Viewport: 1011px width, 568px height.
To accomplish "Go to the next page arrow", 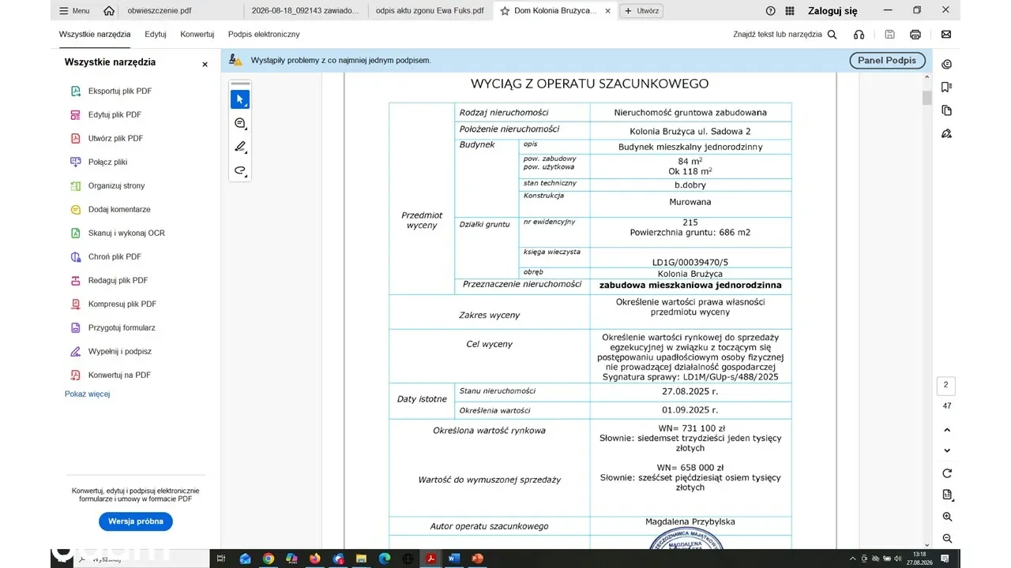I will tap(947, 450).
